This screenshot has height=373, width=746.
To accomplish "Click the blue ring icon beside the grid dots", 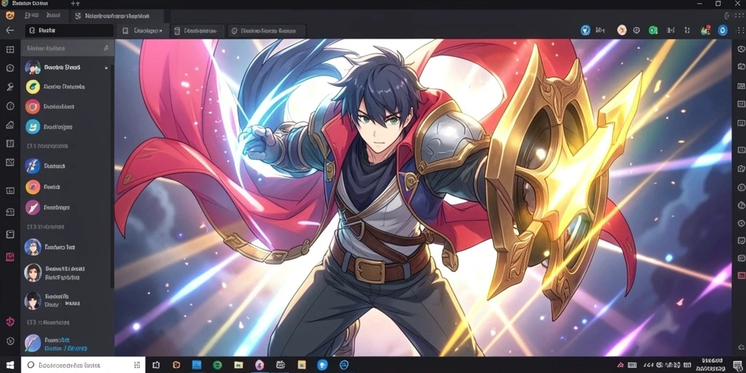I will pos(723,31).
